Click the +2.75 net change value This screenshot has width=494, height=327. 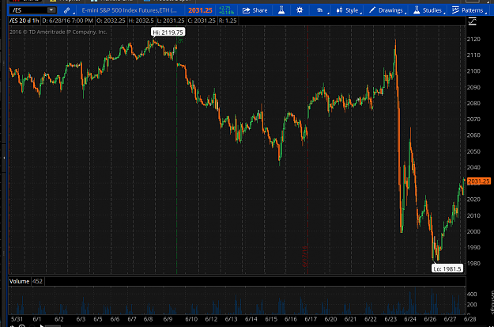[x=226, y=8]
